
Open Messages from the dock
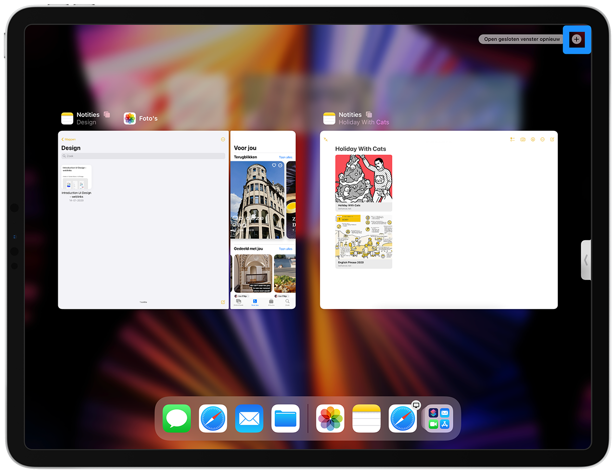(177, 418)
